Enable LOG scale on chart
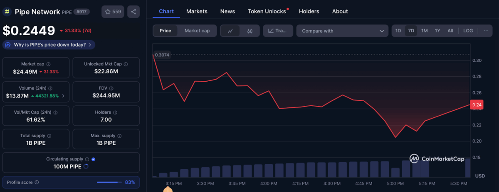The image size is (499, 192). coord(468,31)
